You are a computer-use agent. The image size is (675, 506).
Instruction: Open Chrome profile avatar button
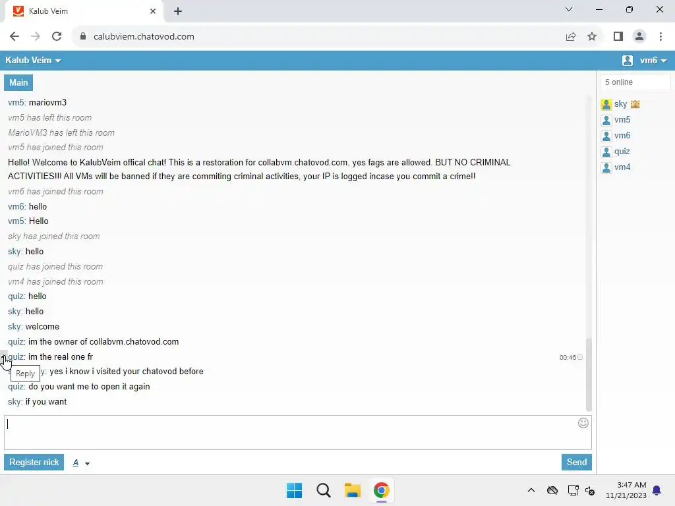pyautogui.click(x=639, y=37)
